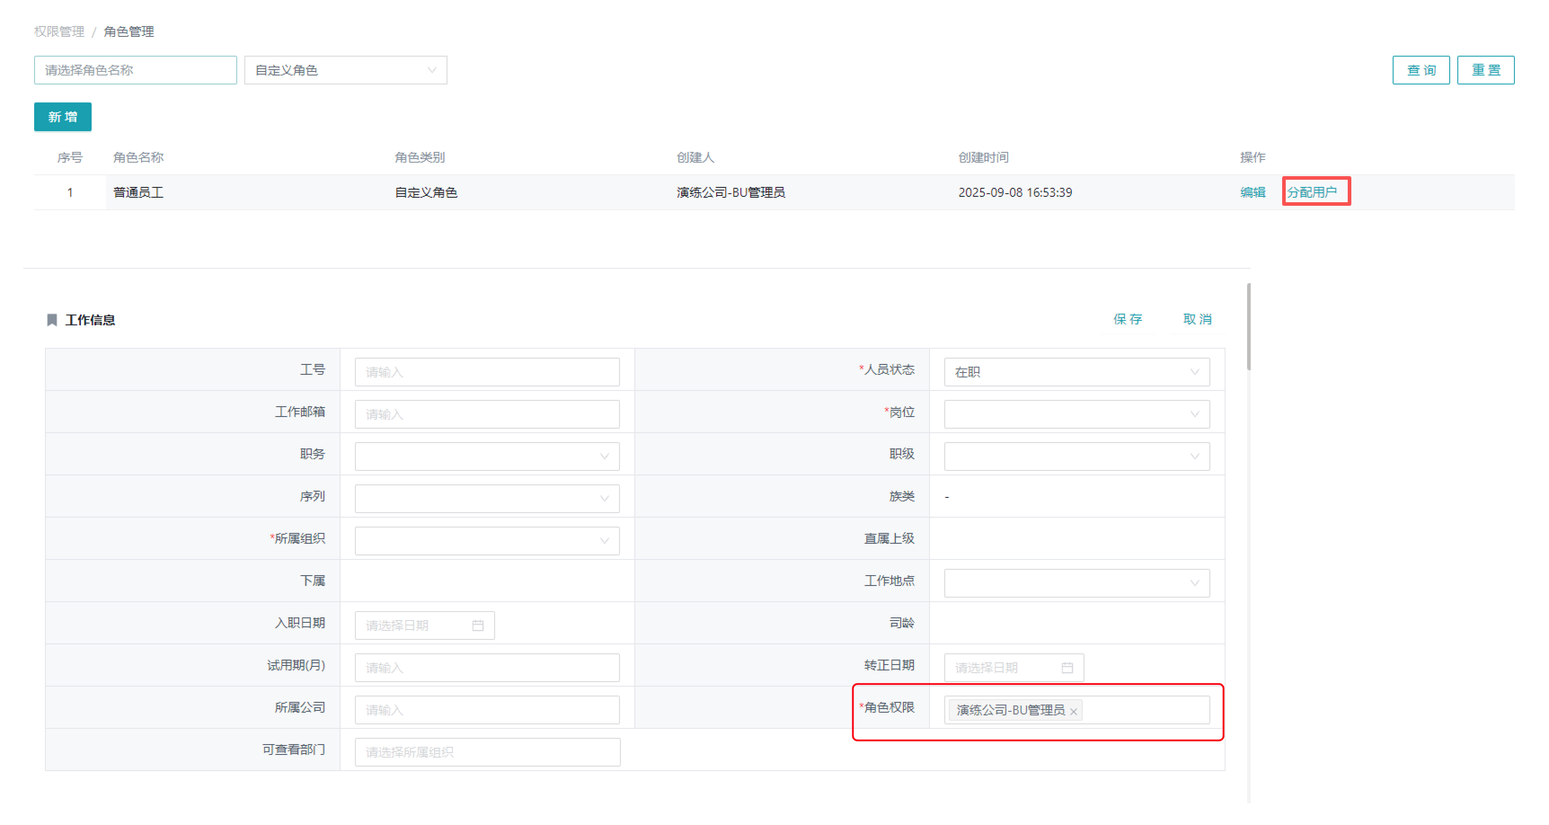Open the 职级 dropdown arrow
The image size is (1549, 825).
click(1194, 457)
